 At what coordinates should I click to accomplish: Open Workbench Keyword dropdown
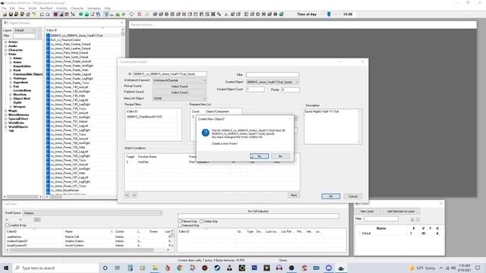(179, 80)
